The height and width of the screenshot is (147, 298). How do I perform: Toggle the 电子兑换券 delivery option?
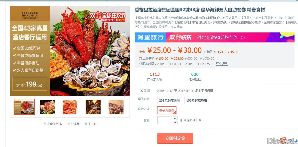click(x=167, y=110)
